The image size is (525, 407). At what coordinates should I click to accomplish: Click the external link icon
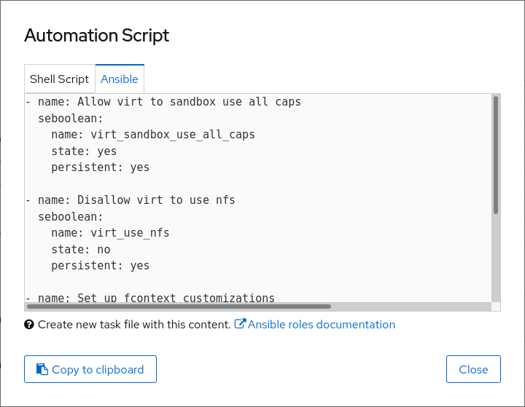pos(240,323)
